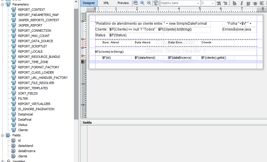267x162 pixels.
Task: Select the dataEncerra field in tree
Action: (x=26, y=151)
